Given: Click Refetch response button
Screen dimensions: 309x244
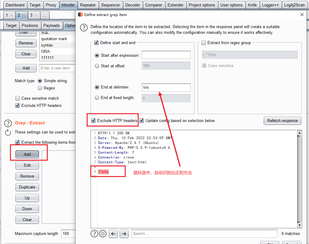Looking at the screenshot, I should click(x=282, y=120).
